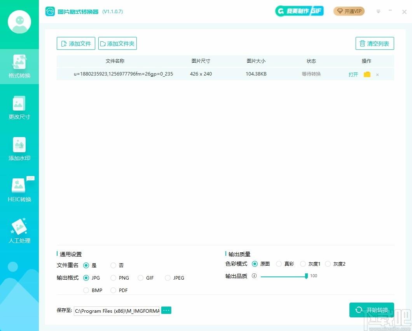
Task: Select 否 for 文件重名
Action: point(113,266)
